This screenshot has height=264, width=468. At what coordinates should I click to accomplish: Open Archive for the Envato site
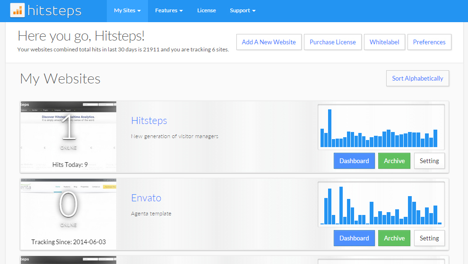click(x=394, y=238)
